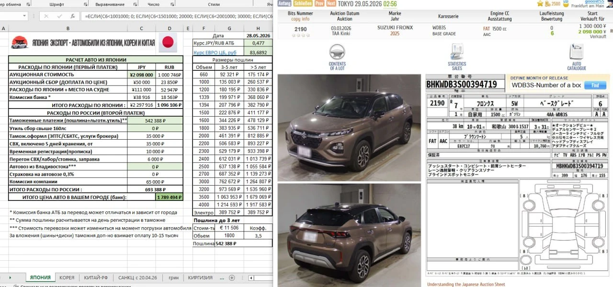Screen dimensions: 613x287
Task: Select column C header
Action: click(x=142, y=29)
